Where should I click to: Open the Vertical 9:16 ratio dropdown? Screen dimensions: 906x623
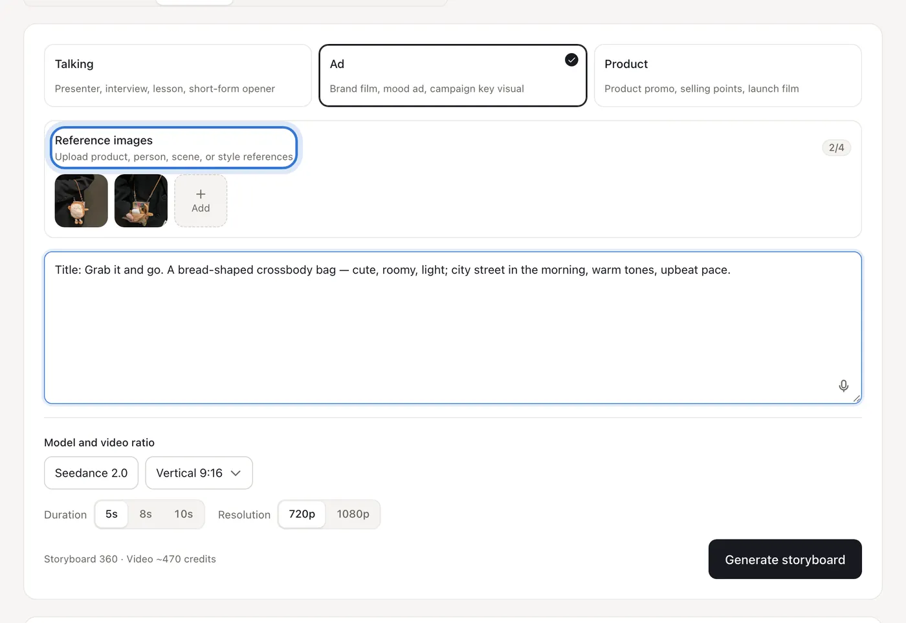(x=199, y=473)
